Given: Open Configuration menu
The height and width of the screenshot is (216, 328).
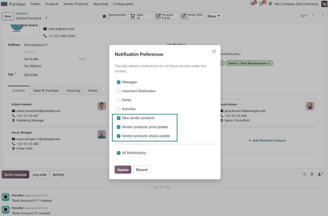Looking at the screenshot, I should (x=123, y=4).
